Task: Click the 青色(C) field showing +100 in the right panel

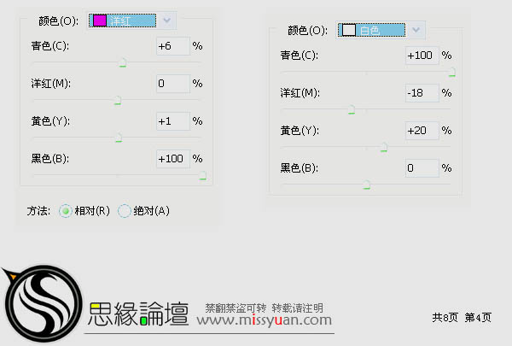Action: point(422,56)
